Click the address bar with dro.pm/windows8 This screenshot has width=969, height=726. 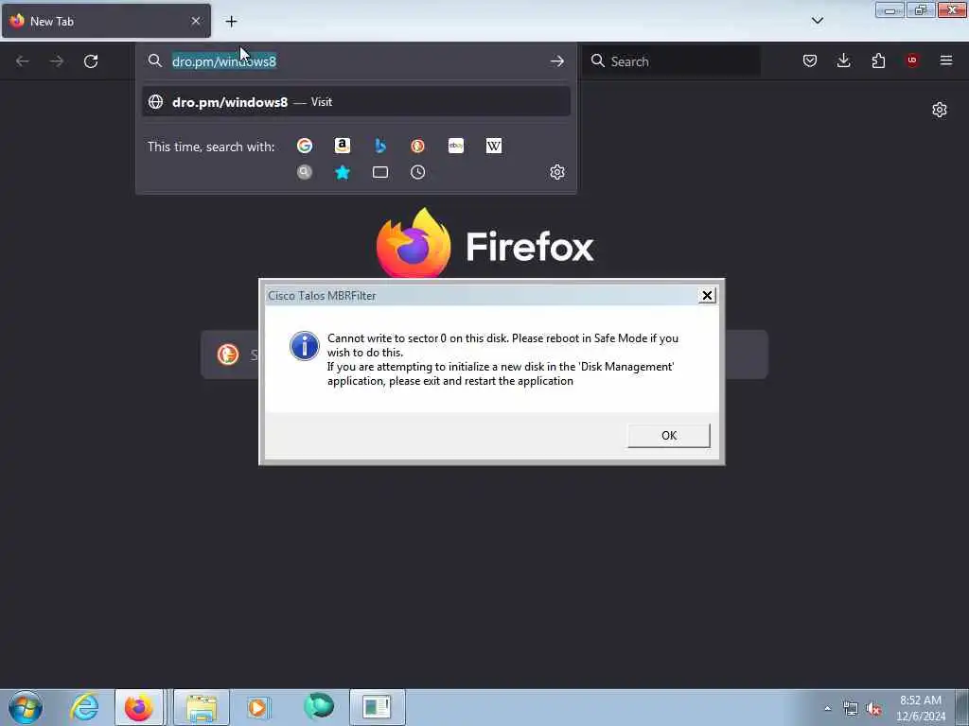tap(356, 61)
